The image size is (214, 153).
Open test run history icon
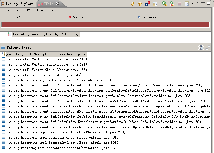pos(187,4)
